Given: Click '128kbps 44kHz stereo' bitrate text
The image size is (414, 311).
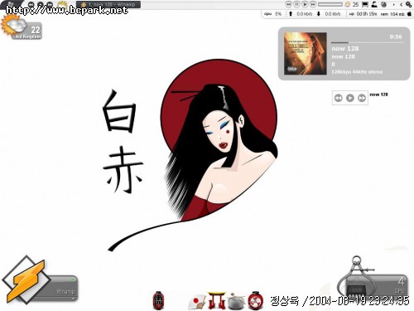Looking at the screenshot, I should (x=357, y=72).
